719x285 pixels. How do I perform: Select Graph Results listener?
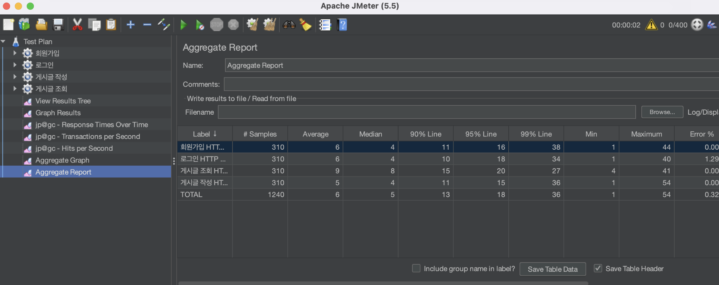coord(58,113)
